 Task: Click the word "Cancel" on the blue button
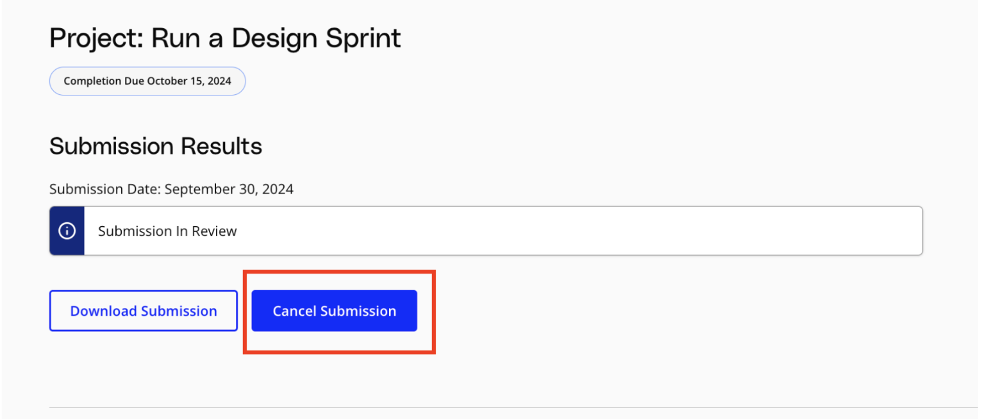coord(294,311)
